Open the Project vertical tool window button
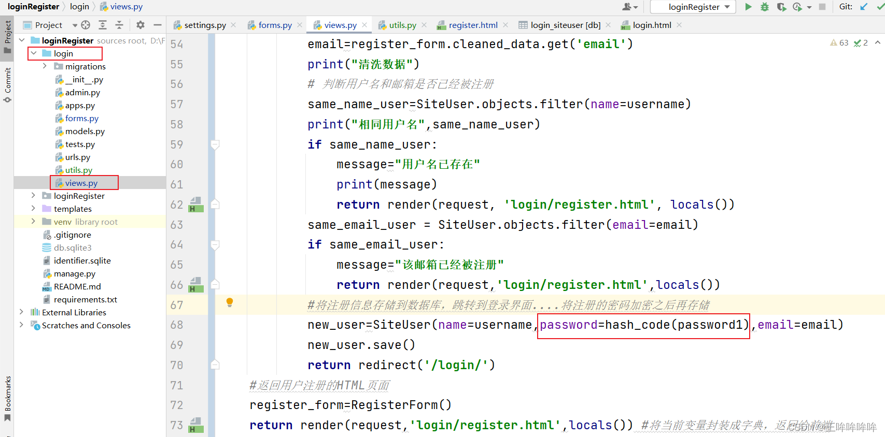Image resolution: width=885 pixels, height=437 pixels. click(7, 37)
